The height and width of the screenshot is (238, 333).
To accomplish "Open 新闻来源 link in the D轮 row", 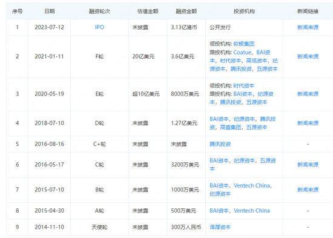I will (x=308, y=123).
